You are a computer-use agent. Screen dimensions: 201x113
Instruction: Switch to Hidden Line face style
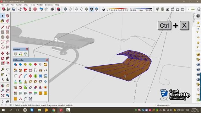(x=82, y=9)
